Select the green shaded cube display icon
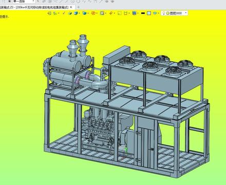Viewport: 226px width, 185px height. (x=70, y=13)
